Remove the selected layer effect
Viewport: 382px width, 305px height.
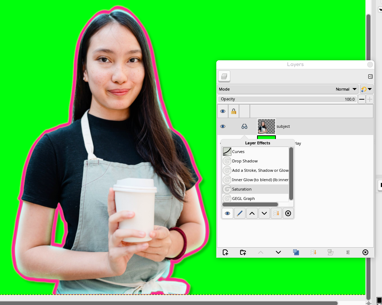[288, 213]
